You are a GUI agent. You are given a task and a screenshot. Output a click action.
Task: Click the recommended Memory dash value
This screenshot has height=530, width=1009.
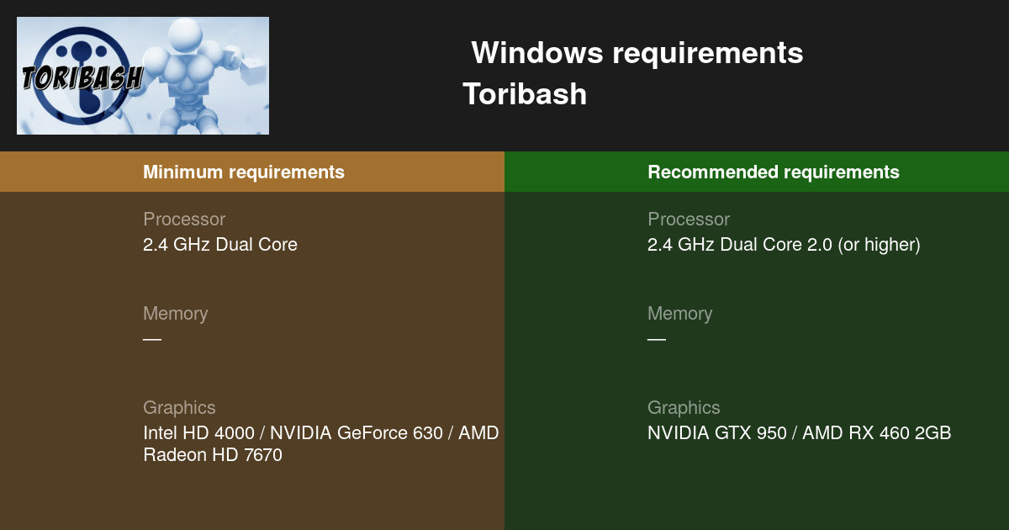coord(657,339)
